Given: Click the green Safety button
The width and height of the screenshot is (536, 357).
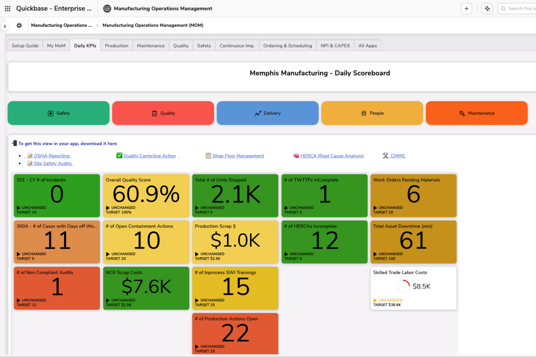Looking at the screenshot, I should click(58, 113).
